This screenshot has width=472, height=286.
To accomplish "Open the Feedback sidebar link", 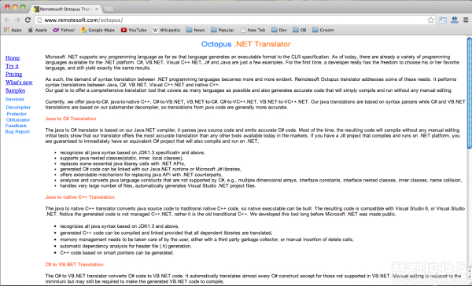I will coord(16,126).
